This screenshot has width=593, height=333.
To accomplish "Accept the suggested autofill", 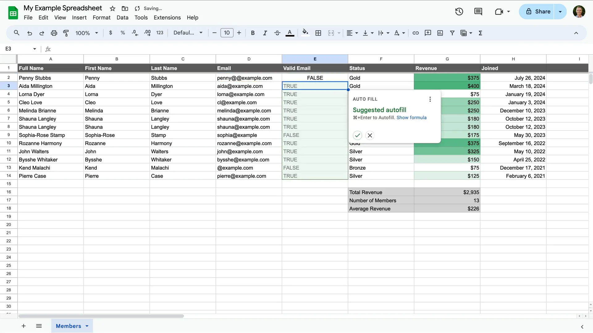I will pos(357,135).
